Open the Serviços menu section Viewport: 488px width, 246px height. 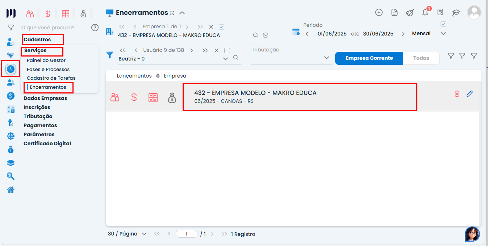coord(36,50)
